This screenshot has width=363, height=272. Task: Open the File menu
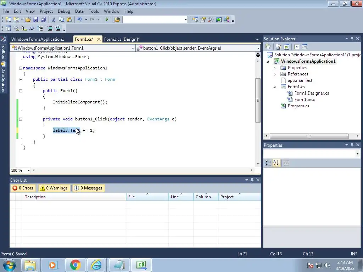click(6, 11)
